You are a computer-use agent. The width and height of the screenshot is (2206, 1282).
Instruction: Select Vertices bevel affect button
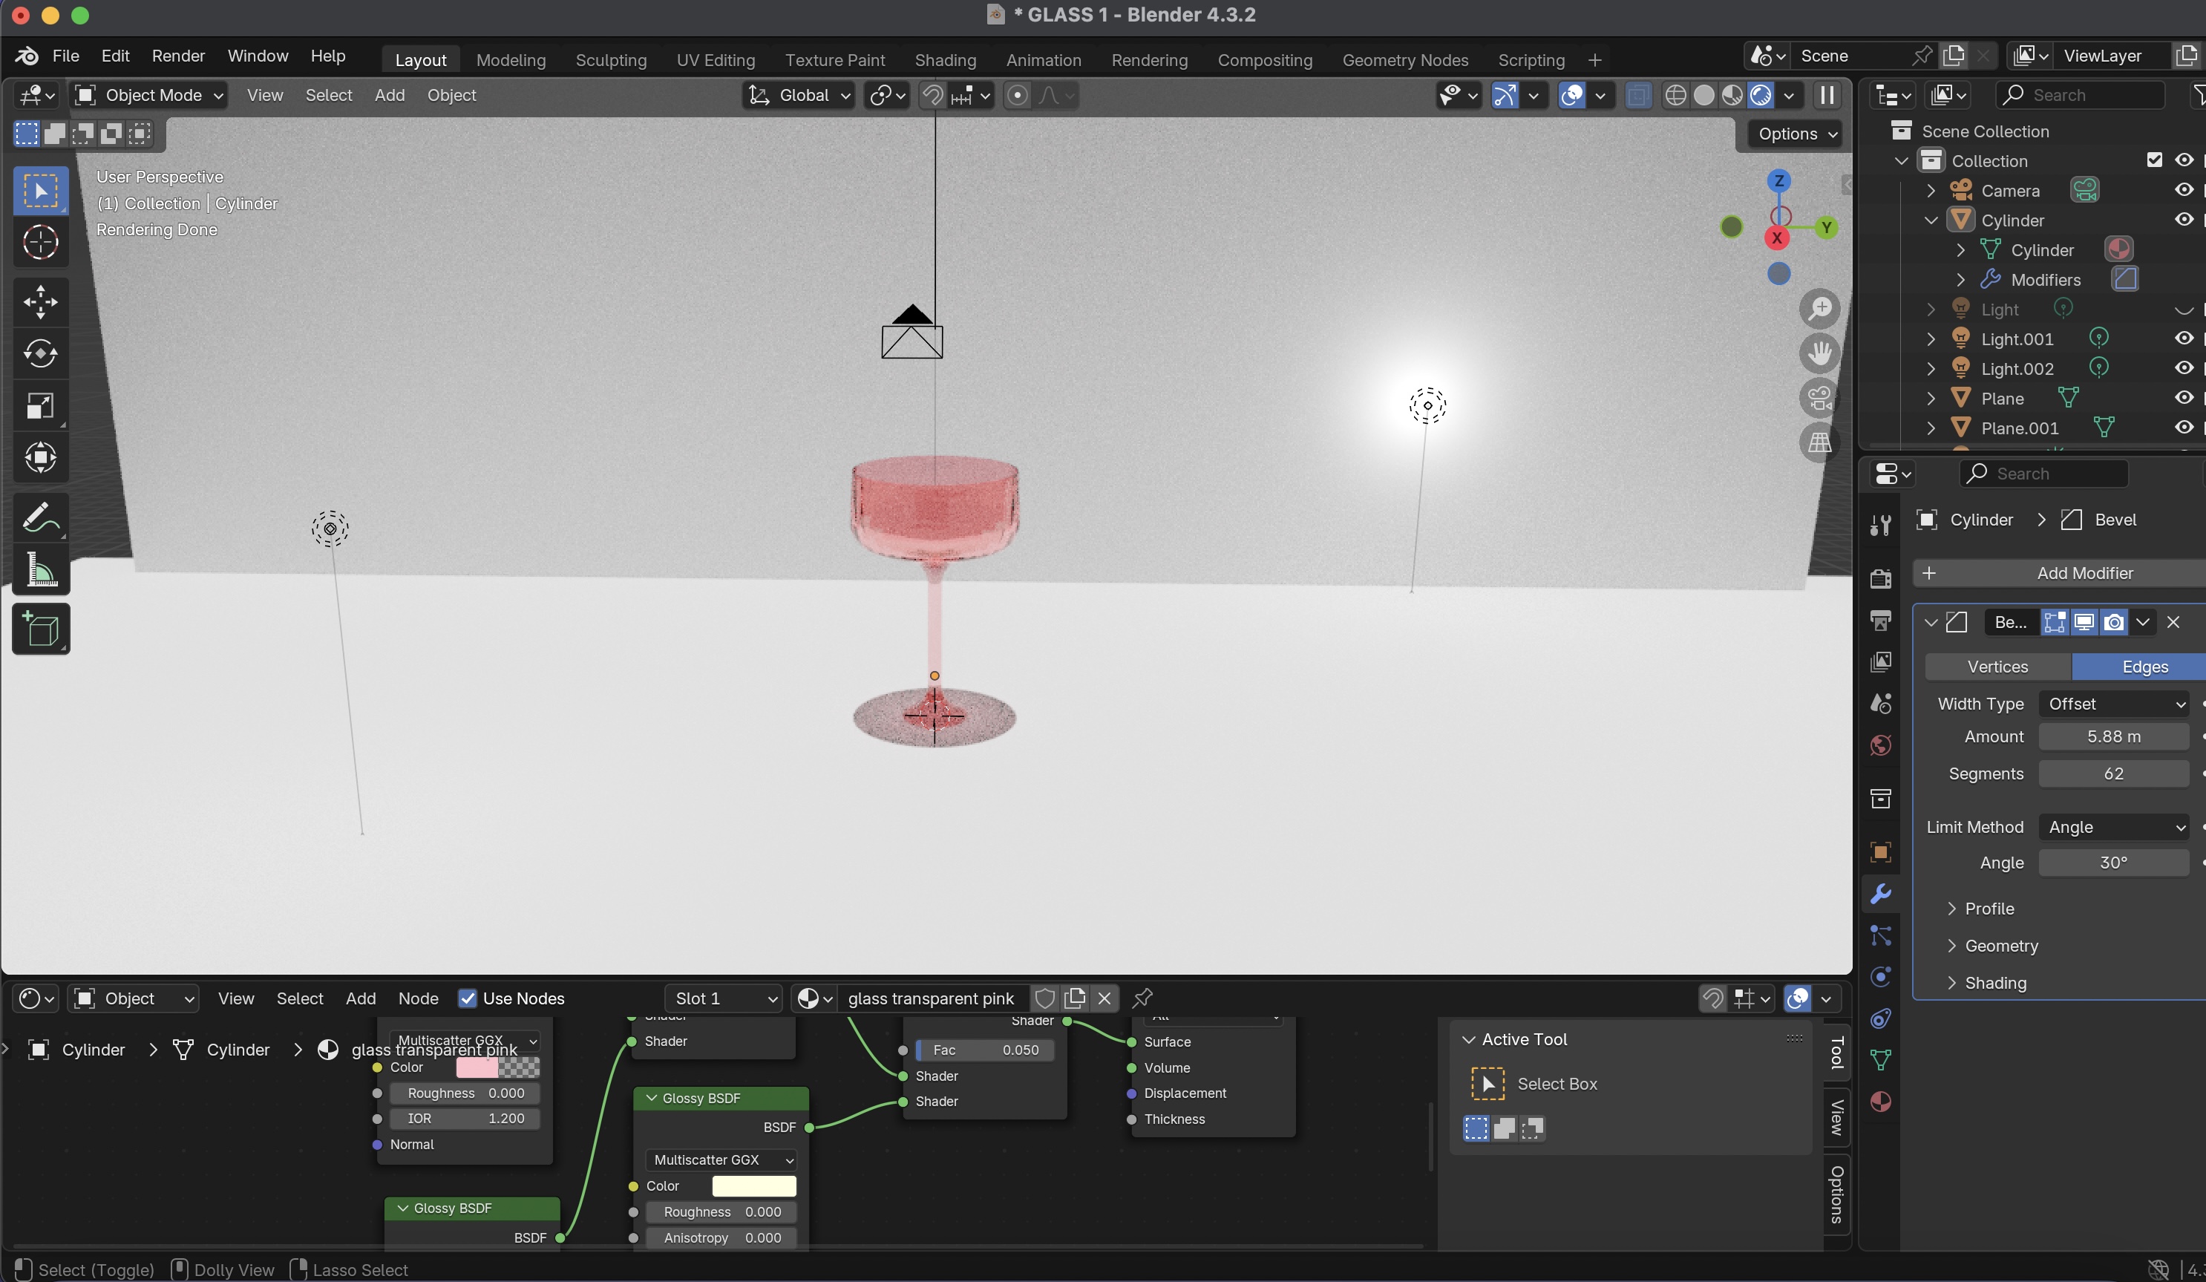1997,667
